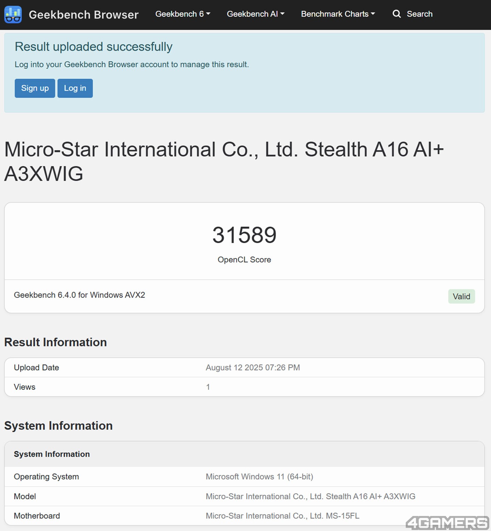
Task: Click the Upload Date row label
Action: coord(36,368)
